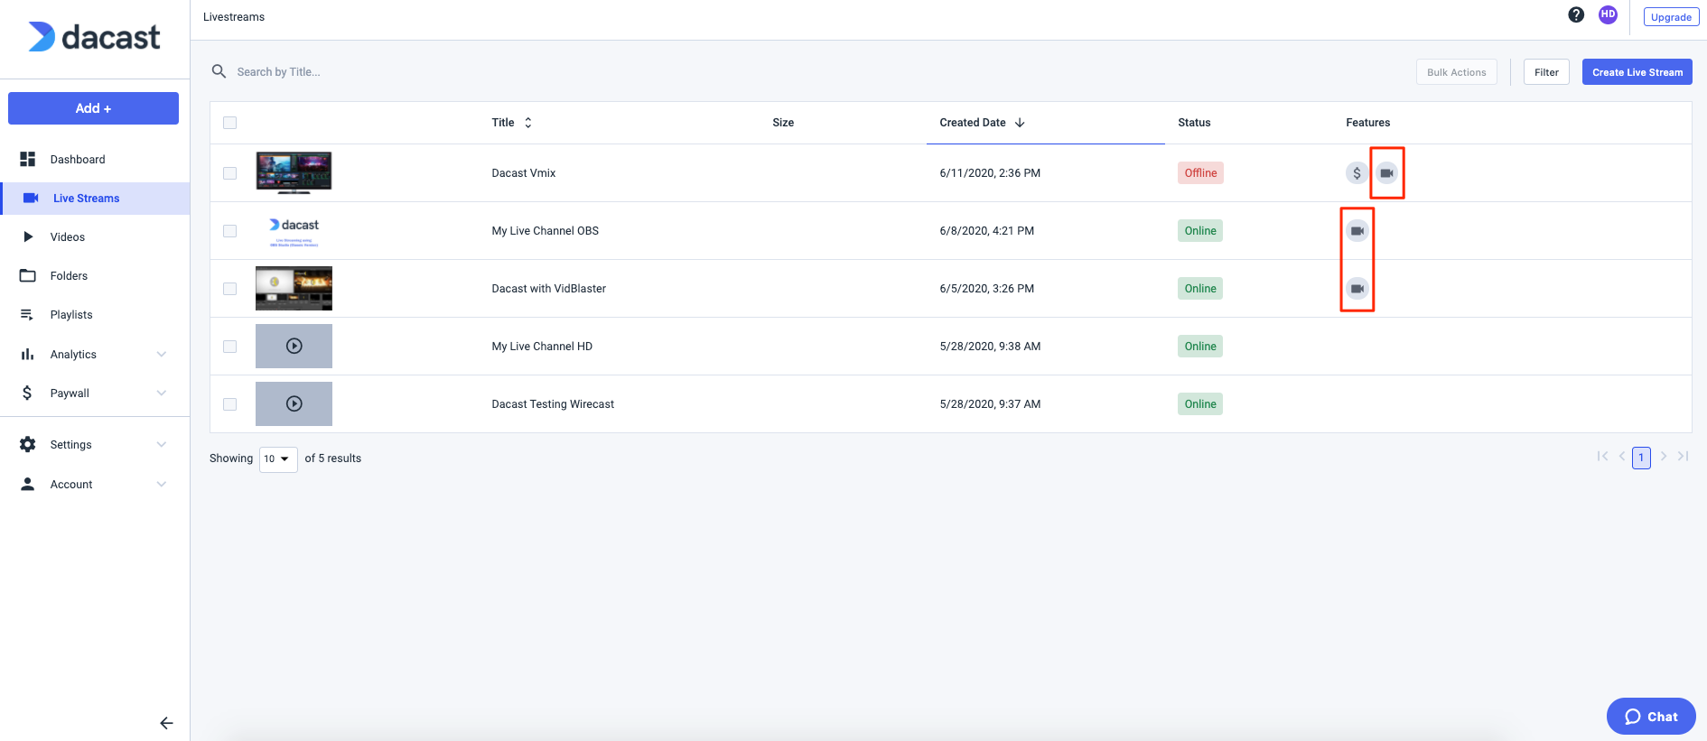
Task: Click the 6/11/2020, 2:36 PM date cell
Action: point(990,173)
